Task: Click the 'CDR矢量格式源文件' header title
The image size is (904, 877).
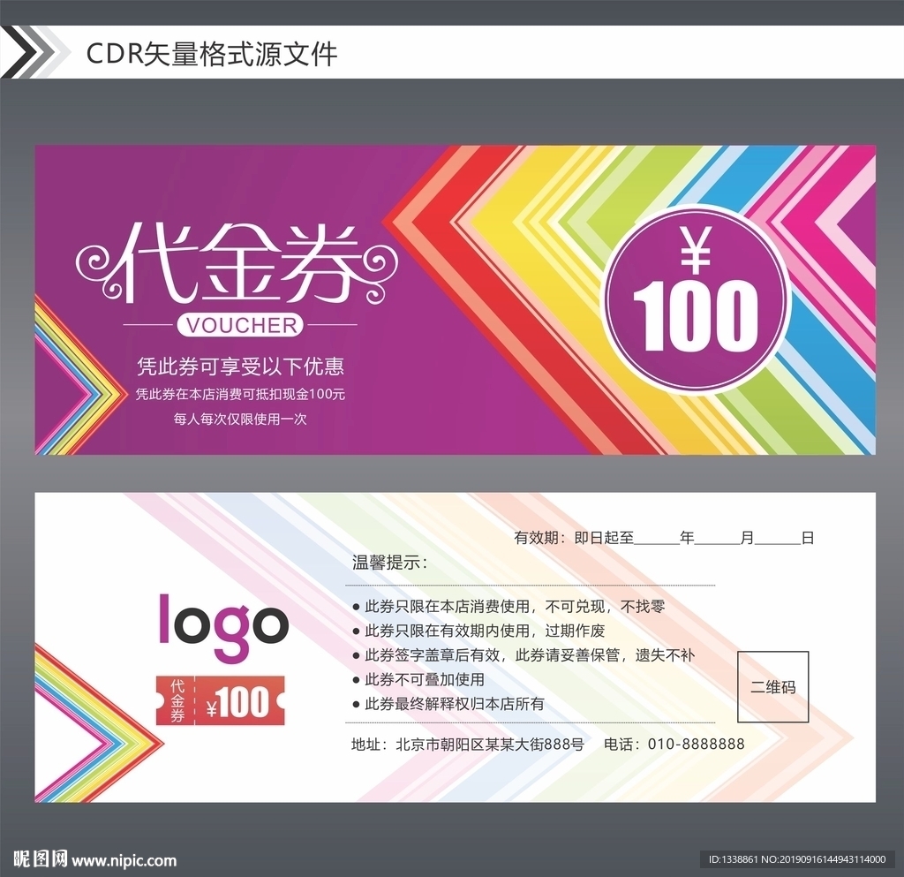Action: tap(211, 54)
